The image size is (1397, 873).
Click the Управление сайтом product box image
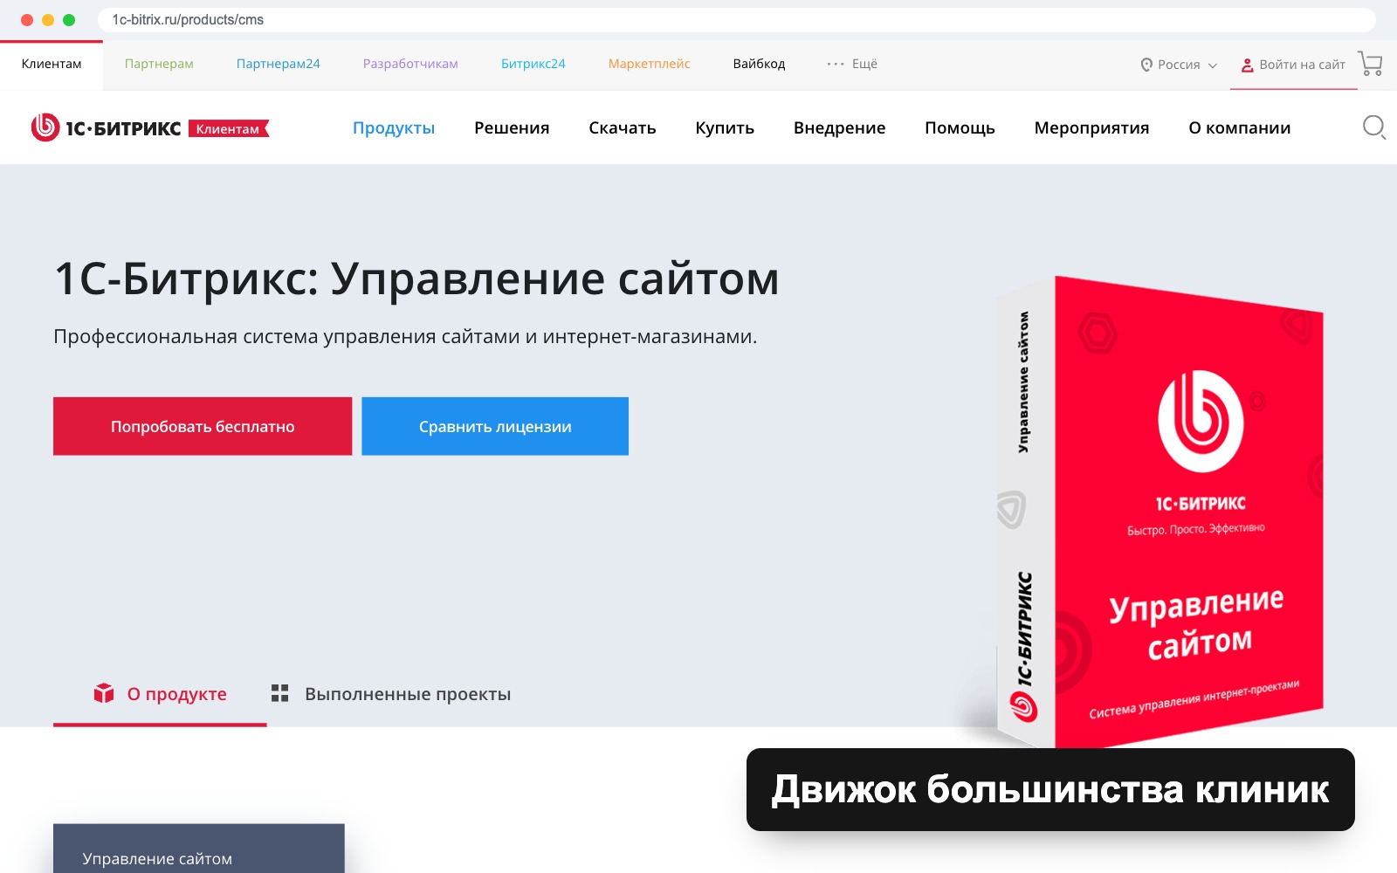[1160, 512]
